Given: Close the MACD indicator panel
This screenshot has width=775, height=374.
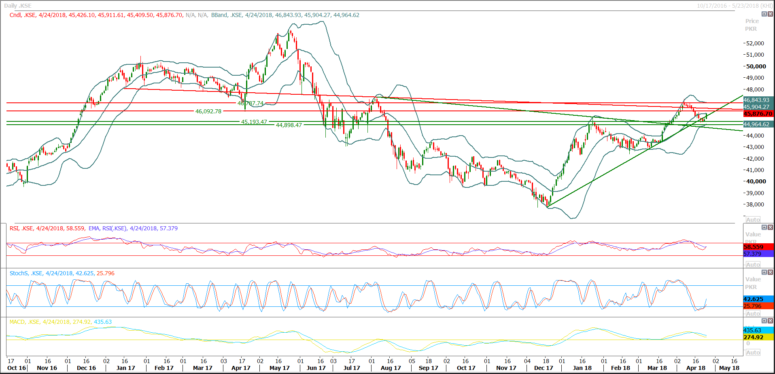Looking at the screenshot, I should 770,321.
